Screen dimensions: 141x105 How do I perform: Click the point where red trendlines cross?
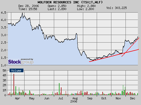click(125, 53)
